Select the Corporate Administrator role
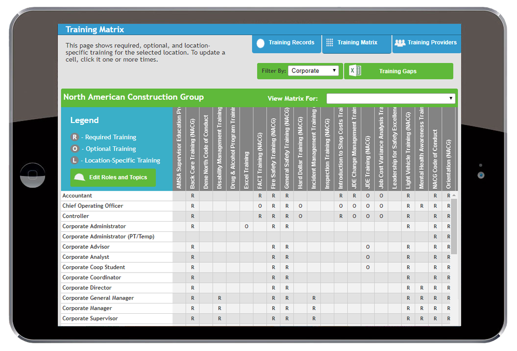Screen dimensions: 517x351 coord(117,226)
